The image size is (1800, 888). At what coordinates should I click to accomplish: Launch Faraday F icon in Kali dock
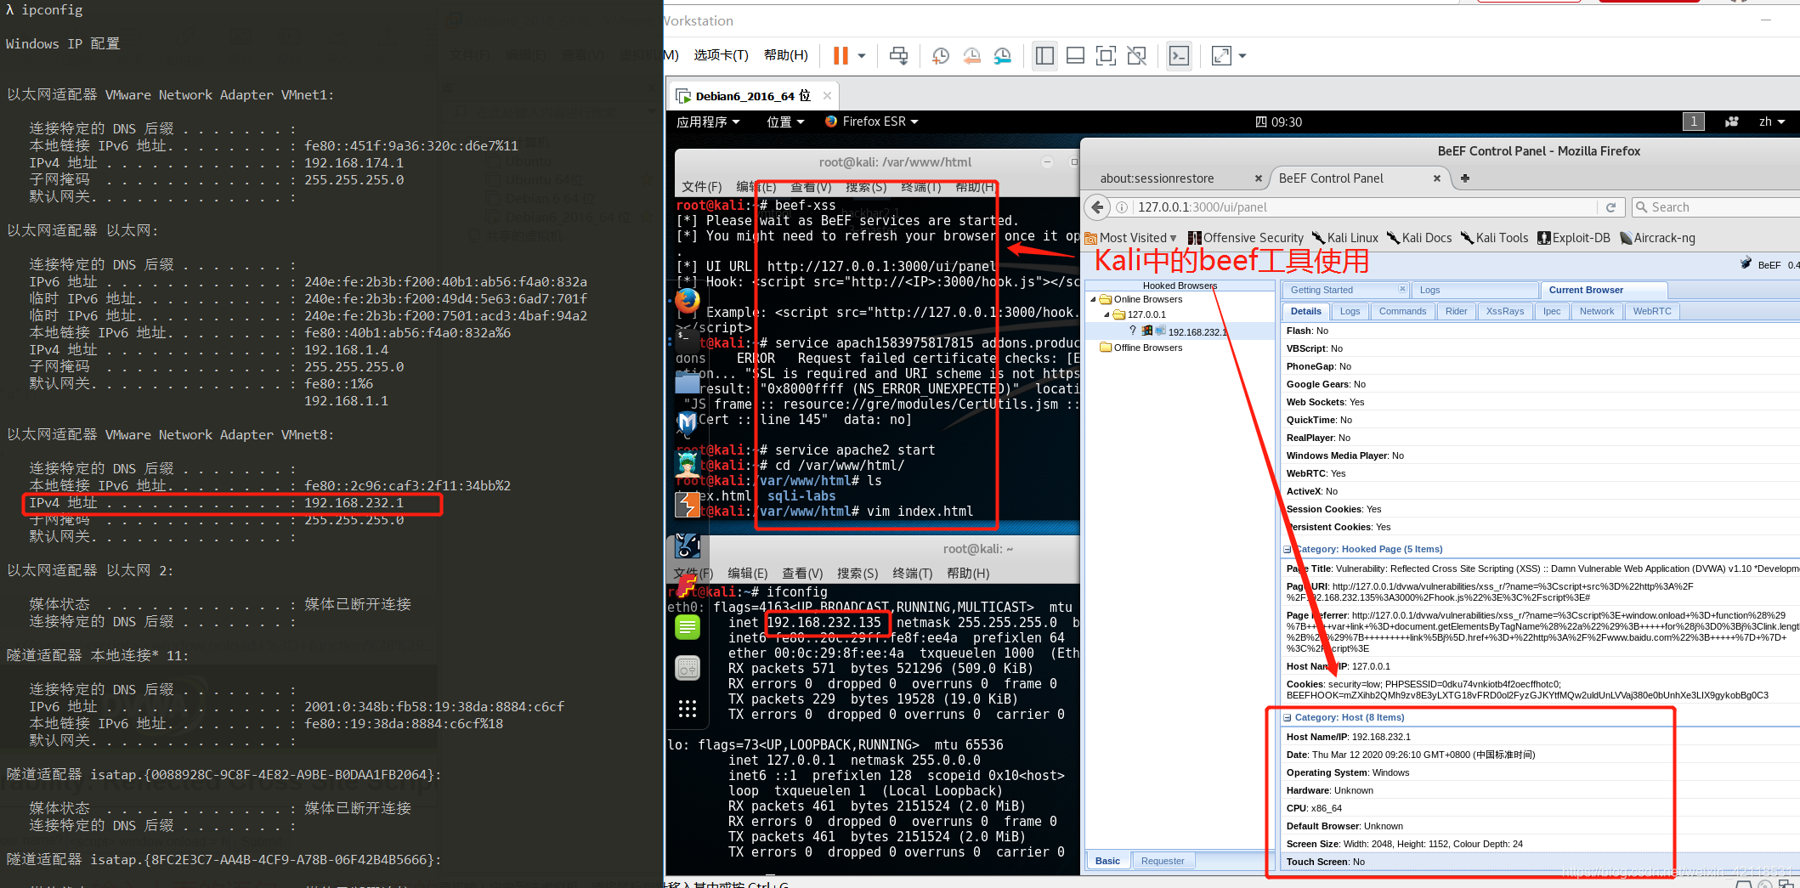(686, 585)
